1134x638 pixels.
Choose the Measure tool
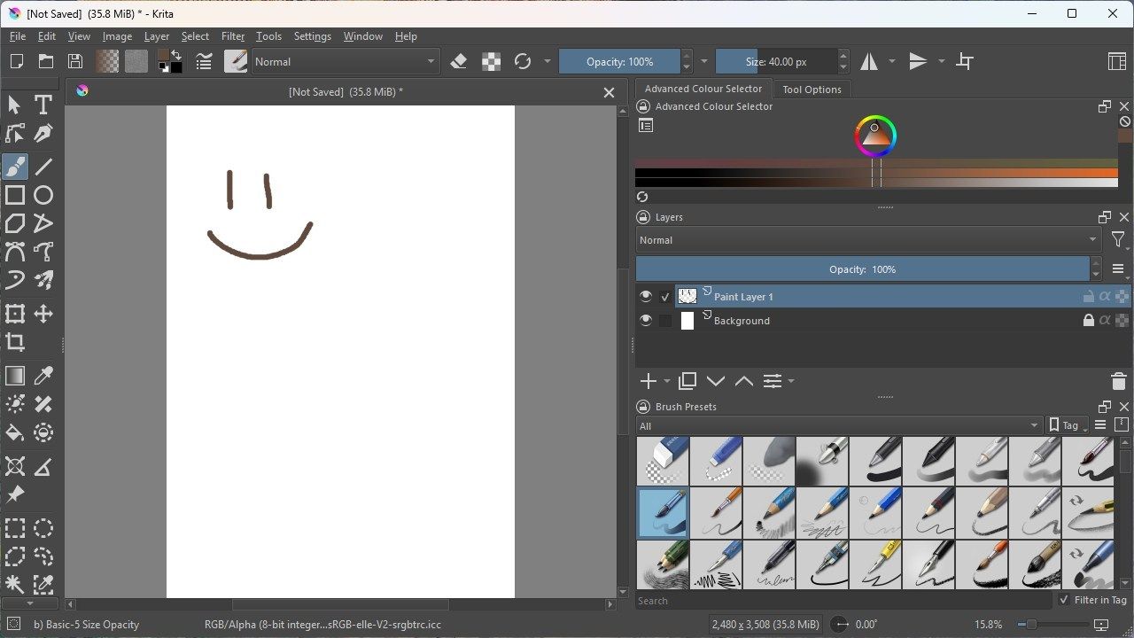43,466
